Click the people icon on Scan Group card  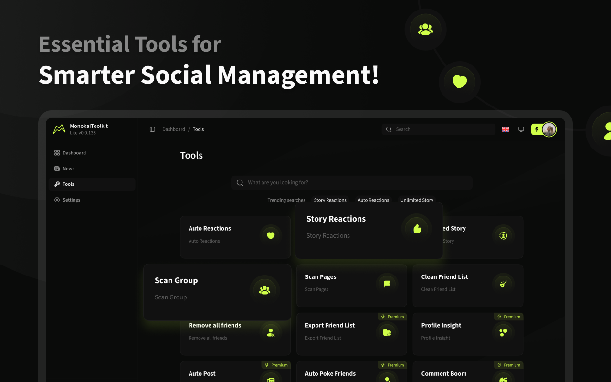[264, 290]
